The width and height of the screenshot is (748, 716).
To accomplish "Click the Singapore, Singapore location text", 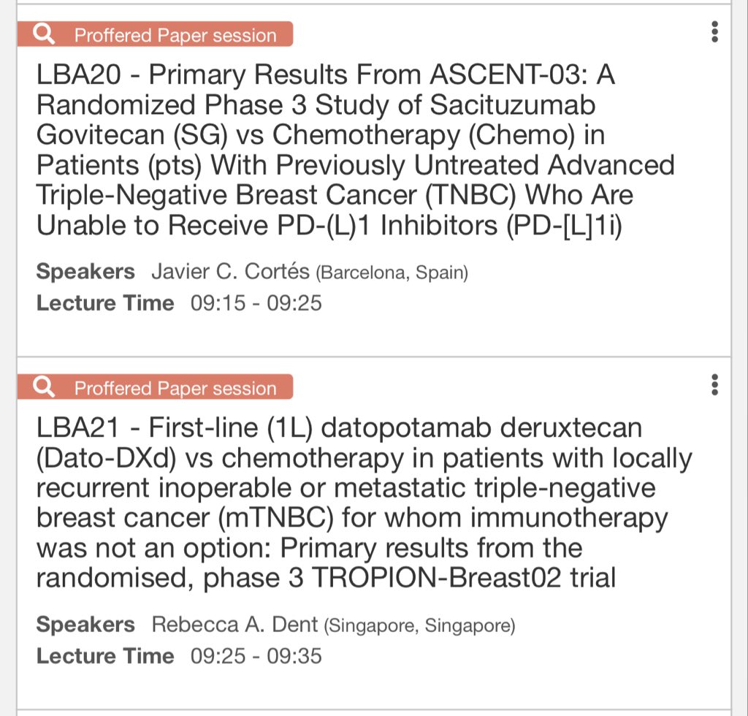I will click(x=419, y=626).
